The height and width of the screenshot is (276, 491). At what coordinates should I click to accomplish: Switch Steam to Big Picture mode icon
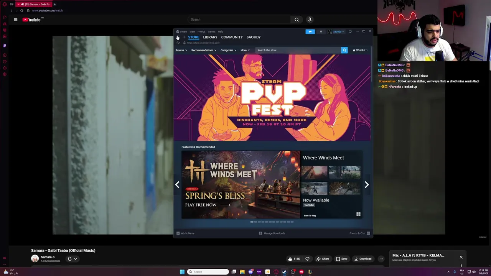[350, 31]
